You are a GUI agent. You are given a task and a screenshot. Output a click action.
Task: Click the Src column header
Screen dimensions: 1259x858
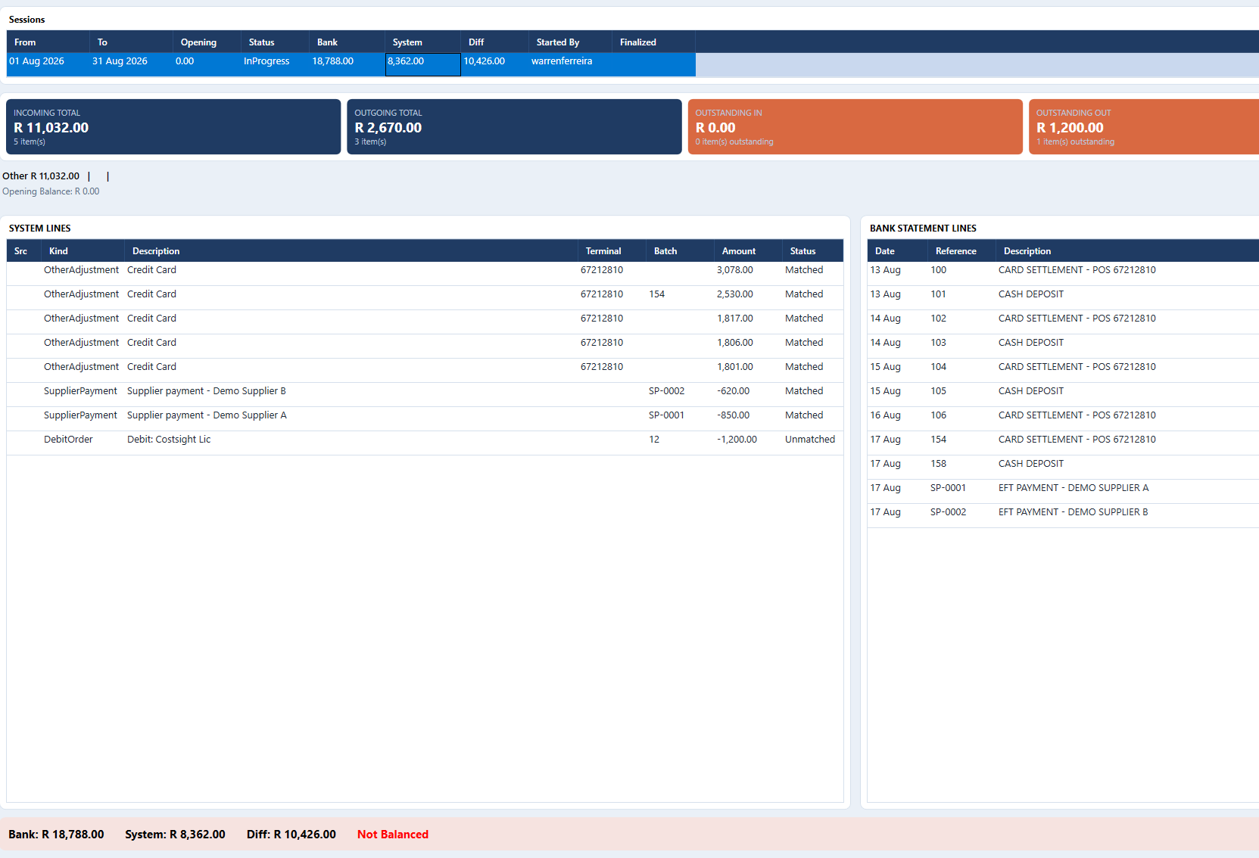pyautogui.click(x=24, y=251)
